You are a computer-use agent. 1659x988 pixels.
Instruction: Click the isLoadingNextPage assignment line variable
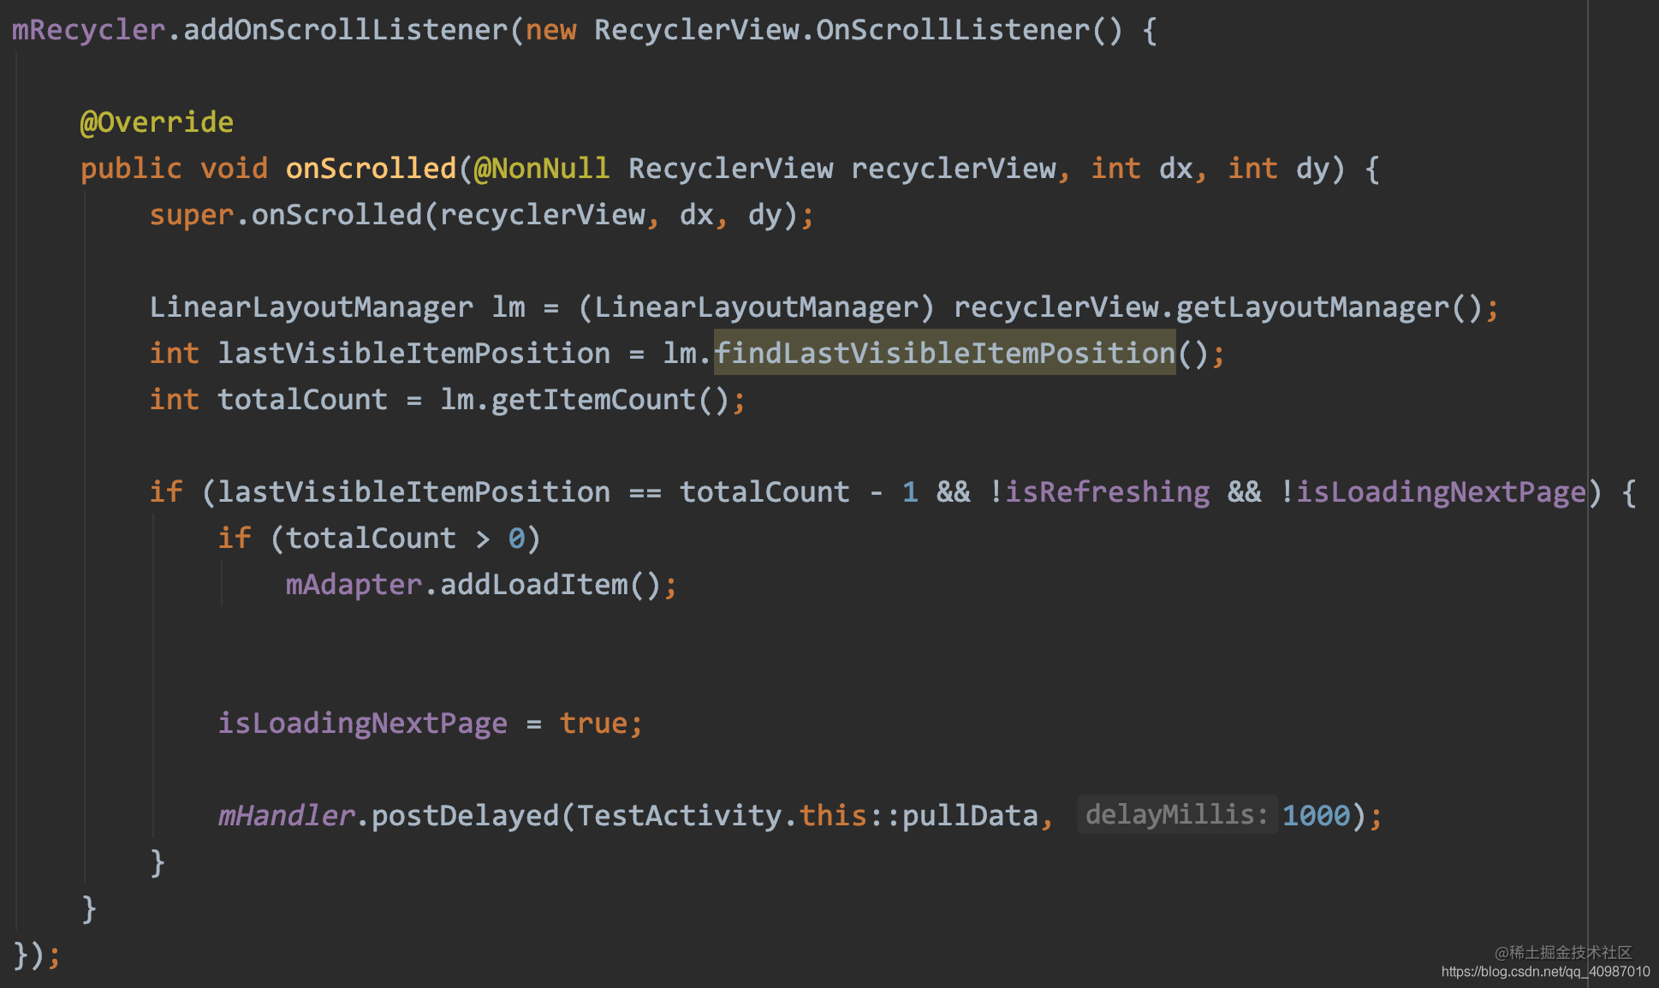tap(362, 723)
